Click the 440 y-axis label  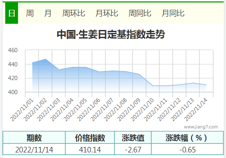coord(13,64)
